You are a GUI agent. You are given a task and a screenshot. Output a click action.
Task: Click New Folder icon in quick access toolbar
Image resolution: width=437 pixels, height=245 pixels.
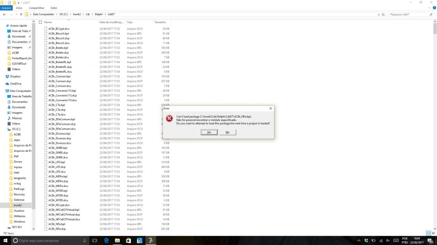(14, 3)
